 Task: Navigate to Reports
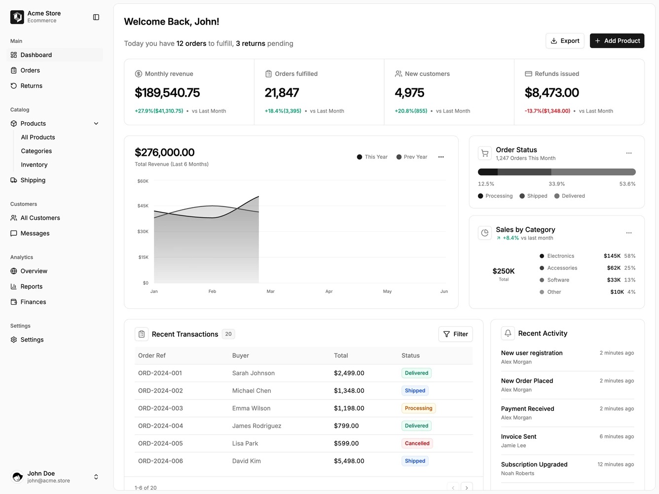pyautogui.click(x=55, y=287)
